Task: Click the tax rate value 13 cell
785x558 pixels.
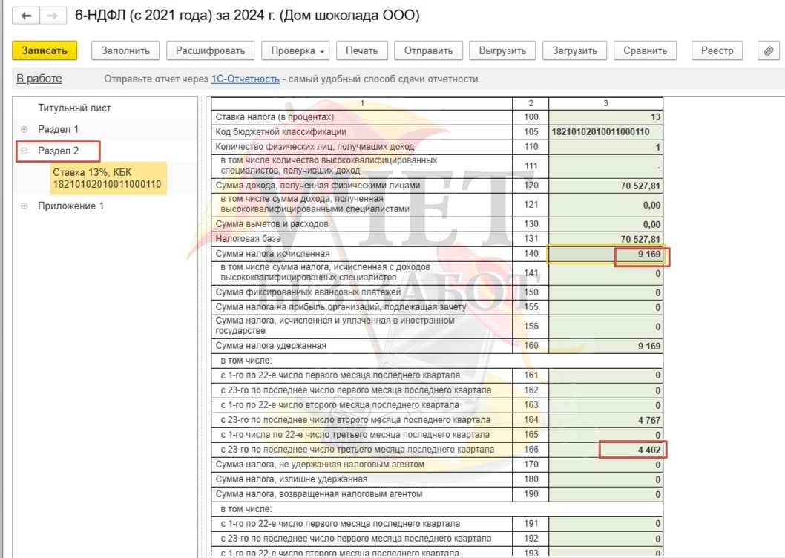Action: click(x=605, y=117)
